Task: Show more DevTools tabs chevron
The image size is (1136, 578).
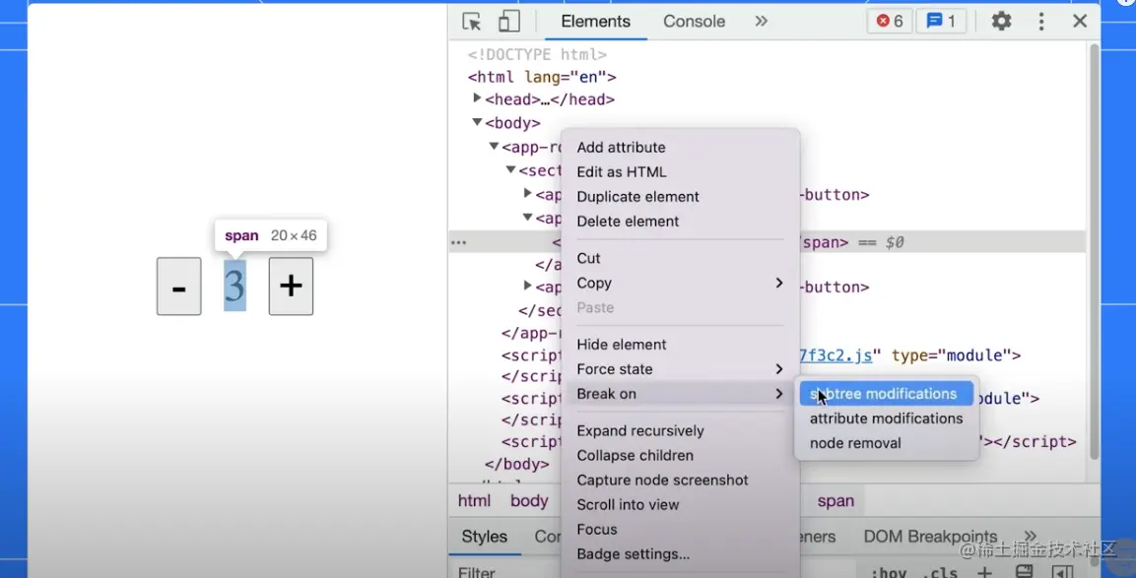Action: 761,21
